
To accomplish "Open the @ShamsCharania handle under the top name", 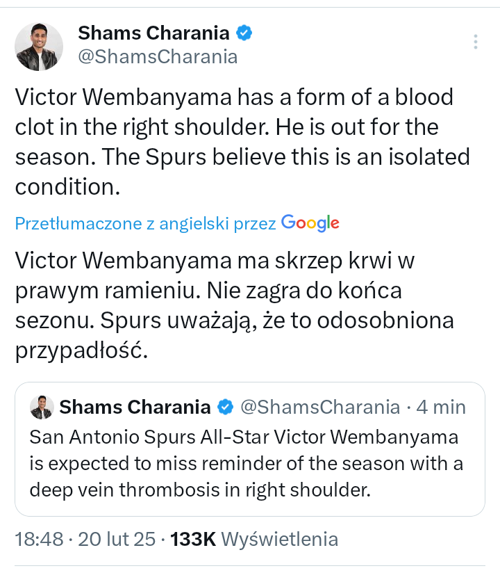I will point(157,56).
